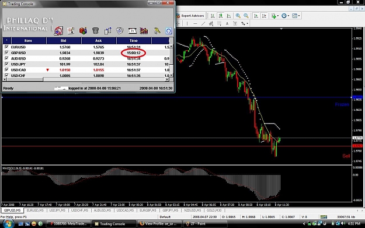Viewport: 365px width, 228px height.
Task: Select the Fibonacci retracement tool
Action: (219, 23)
